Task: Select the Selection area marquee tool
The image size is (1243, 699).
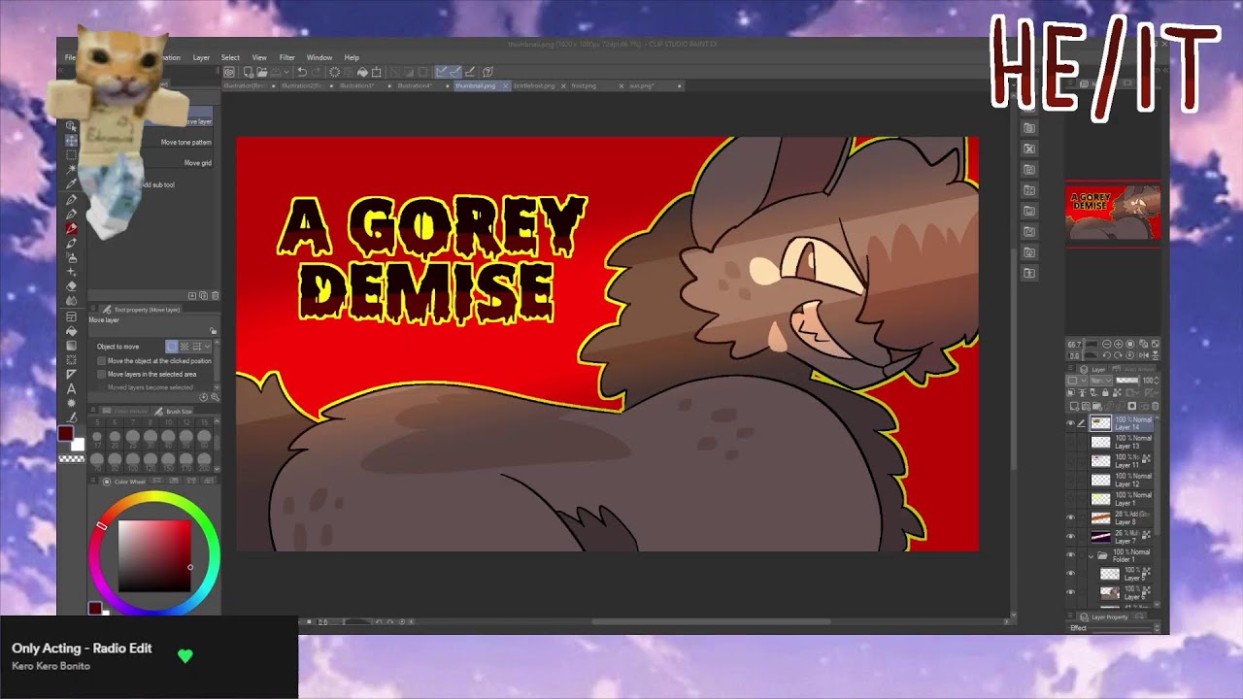Action: [x=71, y=155]
